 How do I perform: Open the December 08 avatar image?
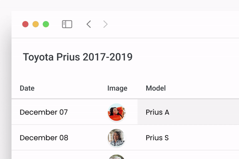click(x=117, y=138)
